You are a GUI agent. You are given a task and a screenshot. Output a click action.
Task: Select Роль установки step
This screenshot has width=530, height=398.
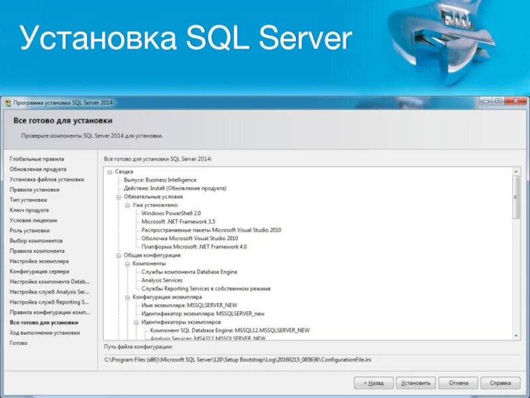click(29, 230)
